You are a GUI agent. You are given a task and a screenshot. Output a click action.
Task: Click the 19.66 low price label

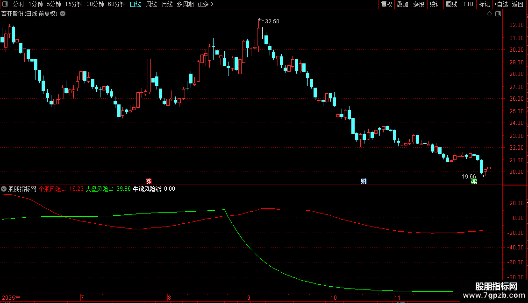(x=468, y=176)
